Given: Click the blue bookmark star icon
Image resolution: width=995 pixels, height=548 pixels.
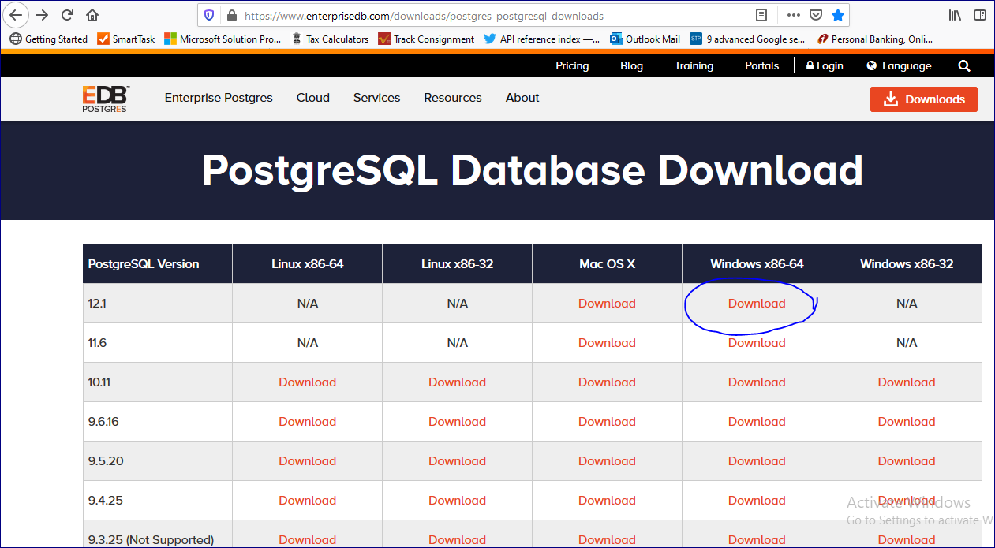Looking at the screenshot, I should 838,15.
